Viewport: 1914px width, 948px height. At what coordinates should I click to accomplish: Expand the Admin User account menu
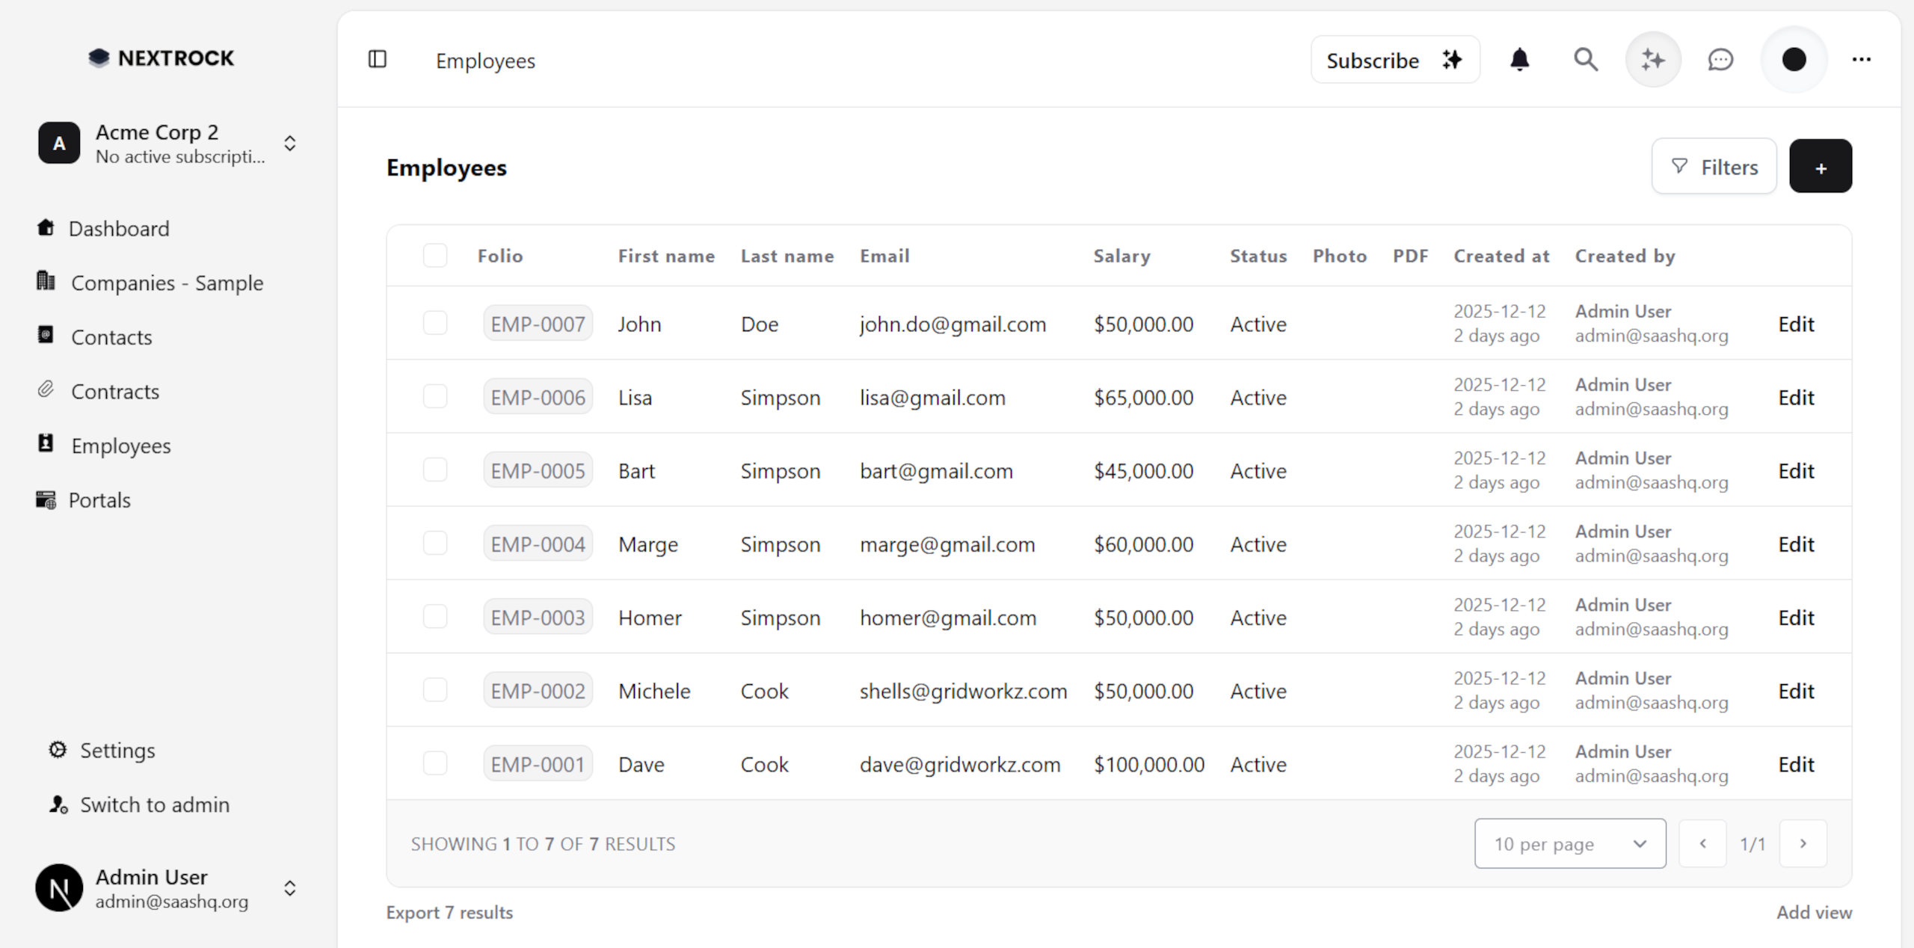290,888
